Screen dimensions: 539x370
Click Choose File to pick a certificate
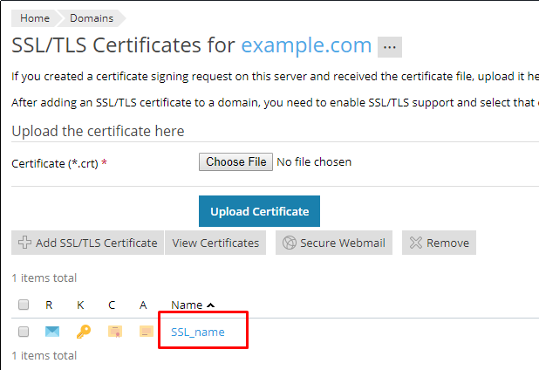tap(236, 161)
